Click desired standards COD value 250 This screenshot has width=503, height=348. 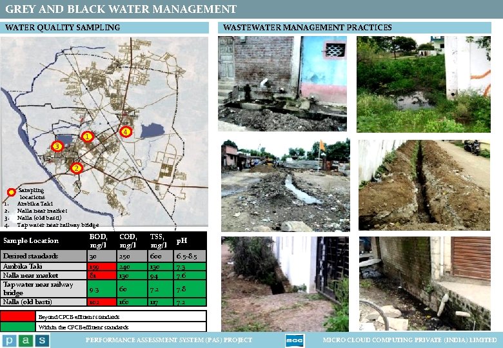pyautogui.click(x=124, y=256)
